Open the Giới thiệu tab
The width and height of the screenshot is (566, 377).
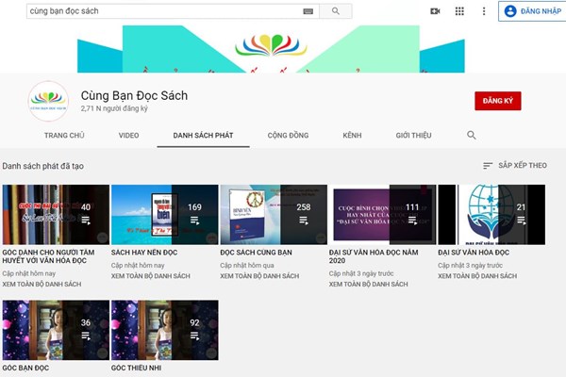point(413,136)
